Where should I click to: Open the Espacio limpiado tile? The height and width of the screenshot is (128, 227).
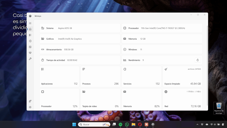[x=183, y=77]
